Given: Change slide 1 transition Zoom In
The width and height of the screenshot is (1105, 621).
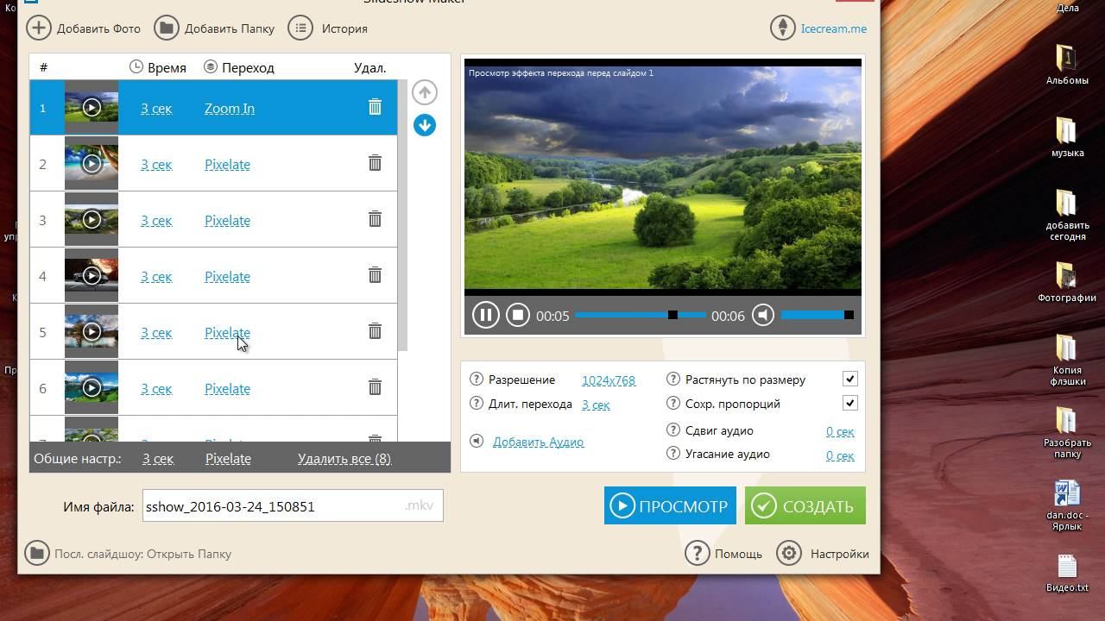Looking at the screenshot, I should [230, 109].
